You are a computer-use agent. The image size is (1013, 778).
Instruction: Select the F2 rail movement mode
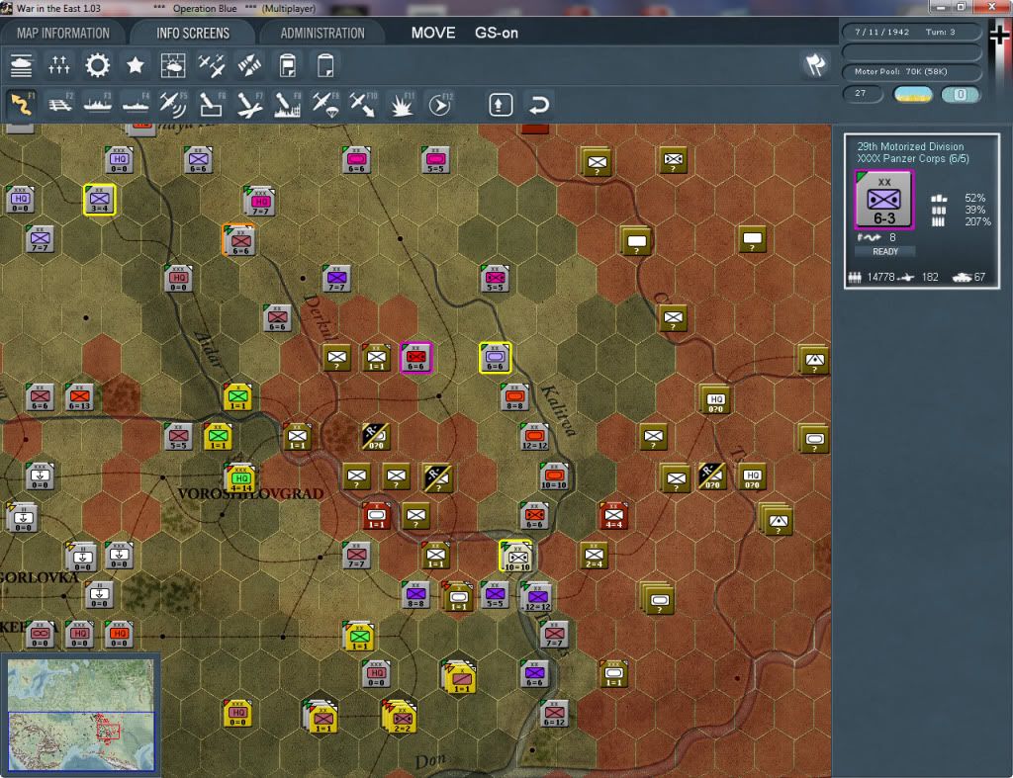60,104
